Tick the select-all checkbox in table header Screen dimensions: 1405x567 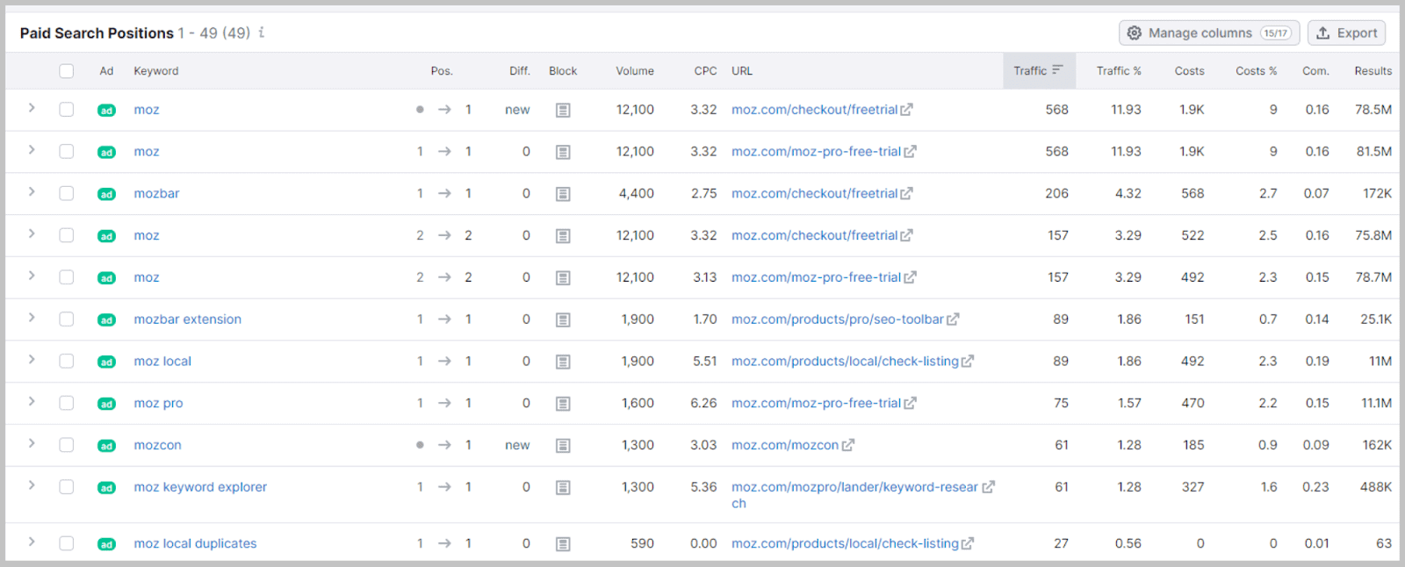[x=67, y=71]
